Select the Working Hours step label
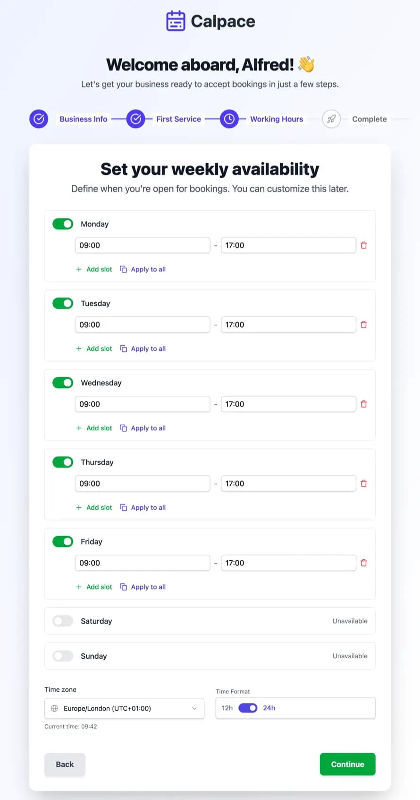Image resolution: width=420 pixels, height=800 pixels. point(277,119)
